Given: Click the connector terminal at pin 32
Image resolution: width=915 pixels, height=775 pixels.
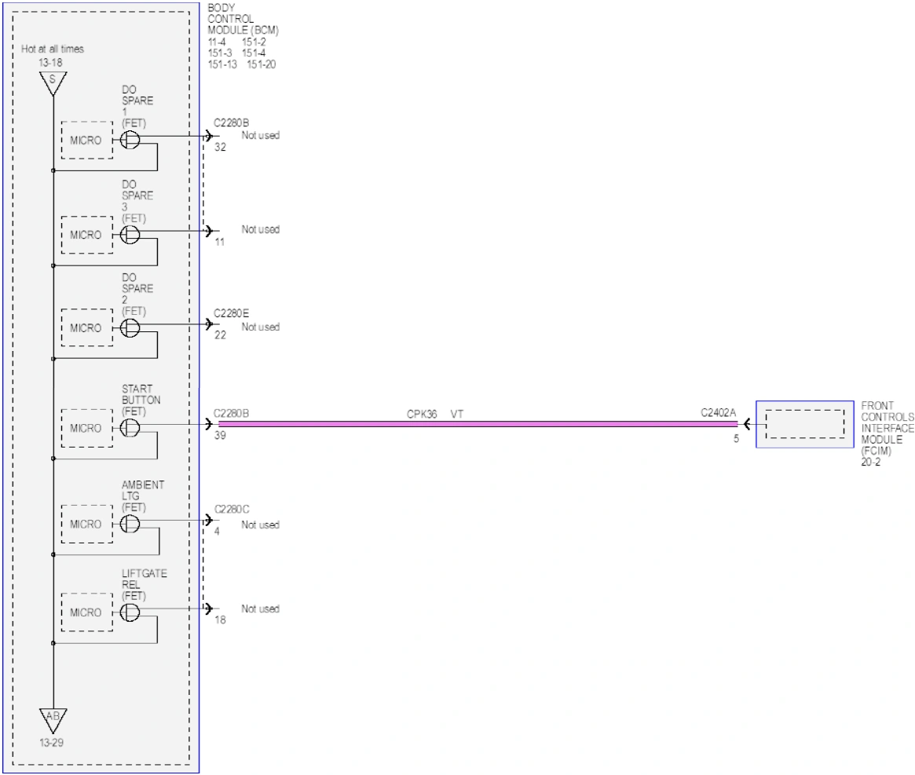Looking at the screenshot, I should (209, 136).
